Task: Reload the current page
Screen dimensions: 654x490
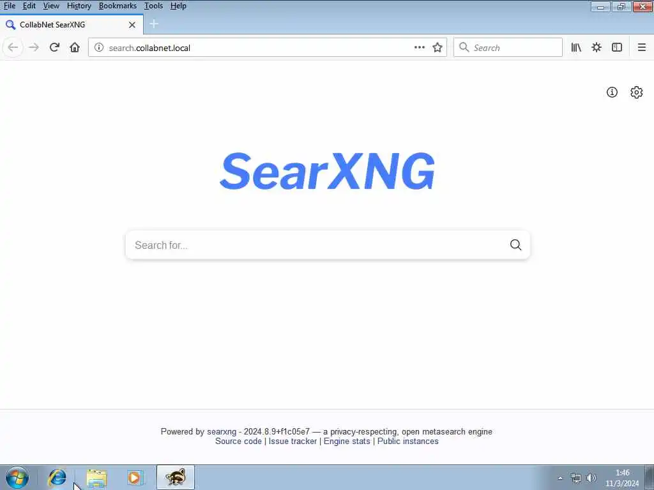Action: point(54,47)
